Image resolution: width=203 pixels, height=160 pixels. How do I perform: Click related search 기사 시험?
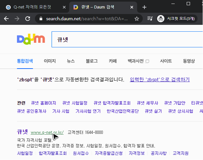click(61, 111)
